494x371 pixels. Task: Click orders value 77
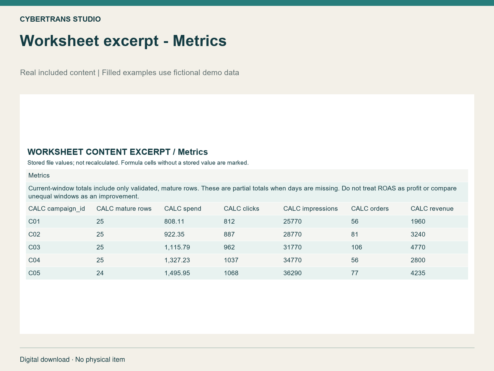pos(355,273)
